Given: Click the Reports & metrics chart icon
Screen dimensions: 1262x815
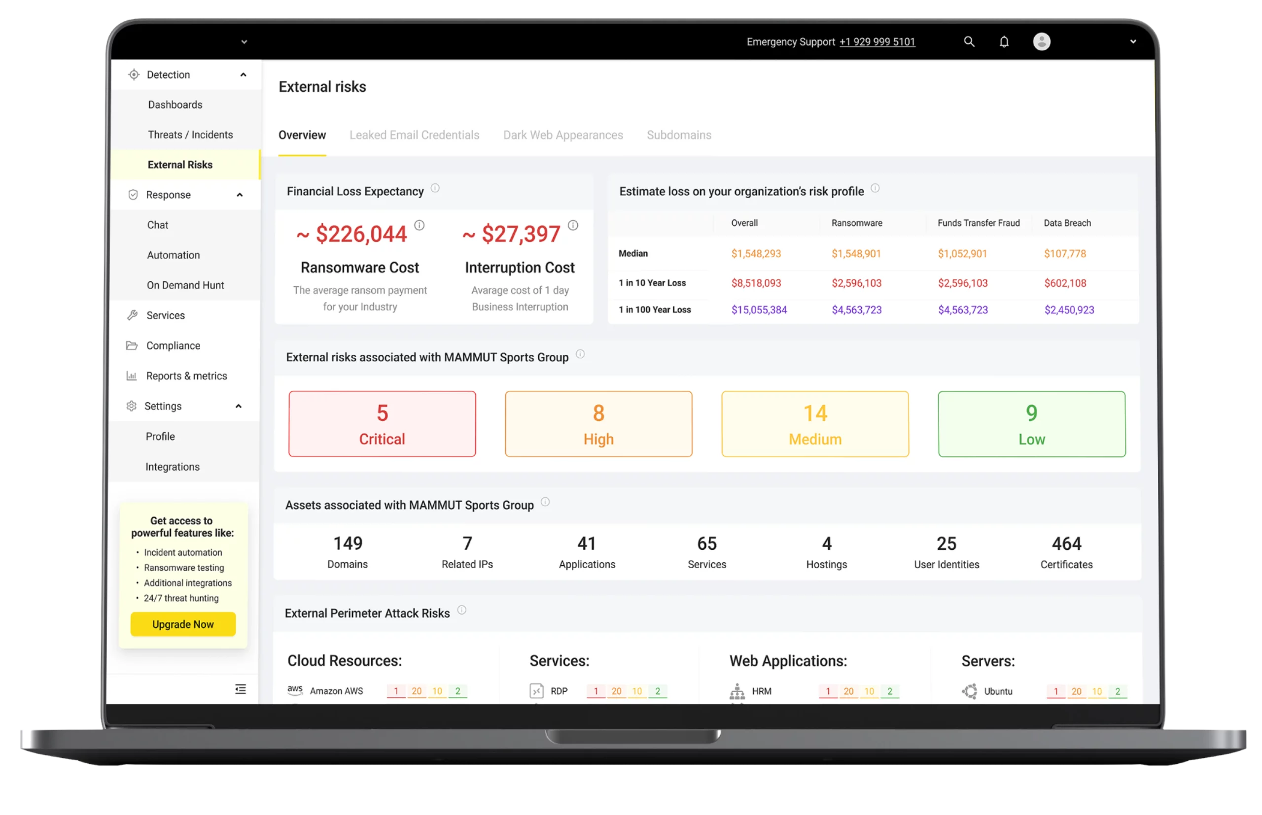Looking at the screenshot, I should (131, 376).
